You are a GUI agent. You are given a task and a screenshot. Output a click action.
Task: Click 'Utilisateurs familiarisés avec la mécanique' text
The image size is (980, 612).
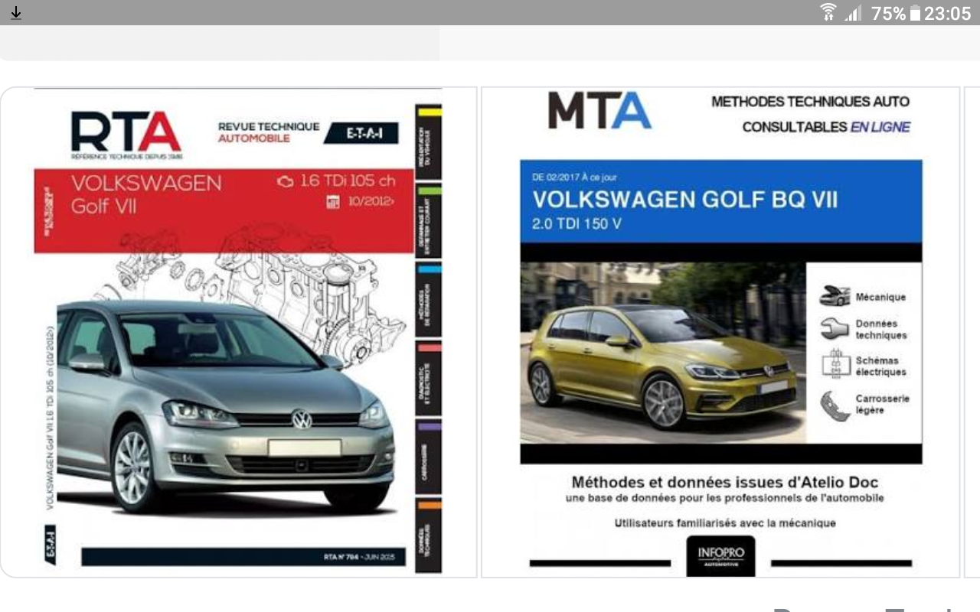(x=724, y=523)
